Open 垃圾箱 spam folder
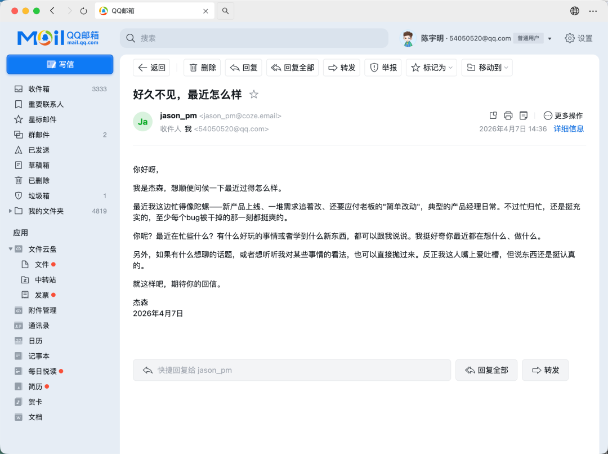 tap(60, 196)
